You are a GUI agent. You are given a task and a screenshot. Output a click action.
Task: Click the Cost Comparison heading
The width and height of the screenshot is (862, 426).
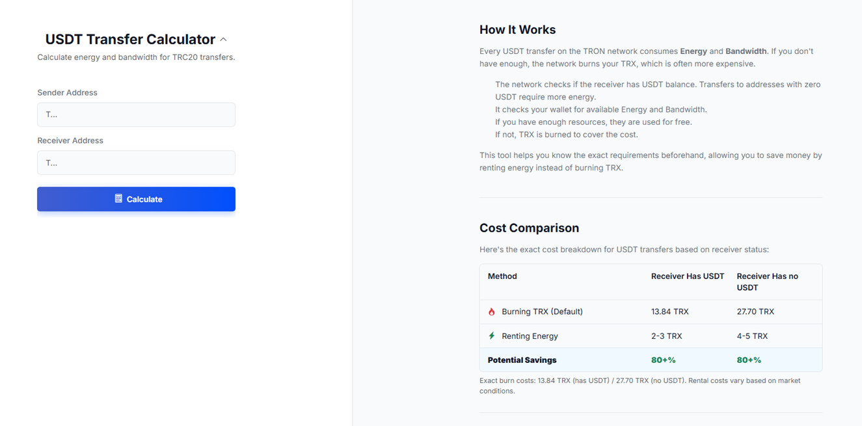pyautogui.click(x=529, y=228)
